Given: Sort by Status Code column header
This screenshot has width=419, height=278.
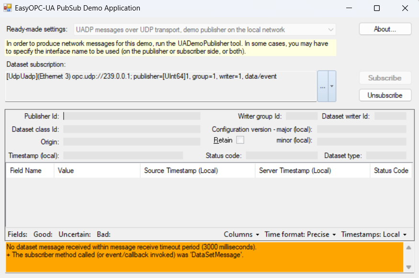Looking at the screenshot, I should [391, 171].
